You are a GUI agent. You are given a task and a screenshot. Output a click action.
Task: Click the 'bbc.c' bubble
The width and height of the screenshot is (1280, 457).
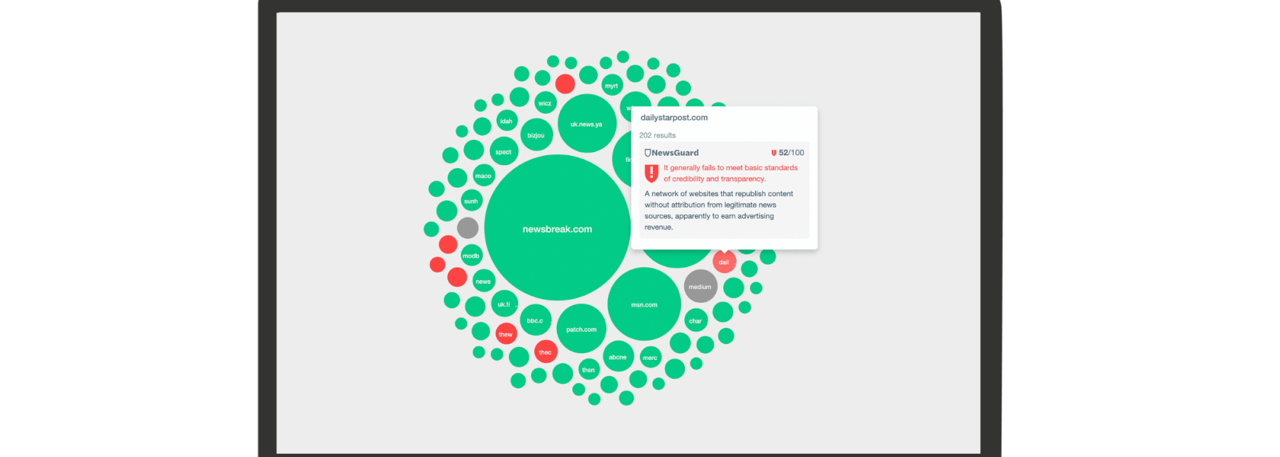coord(535,320)
